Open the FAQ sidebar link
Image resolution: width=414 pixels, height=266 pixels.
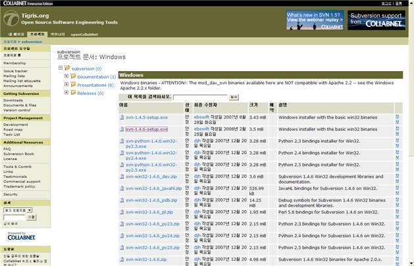(7, 149)
